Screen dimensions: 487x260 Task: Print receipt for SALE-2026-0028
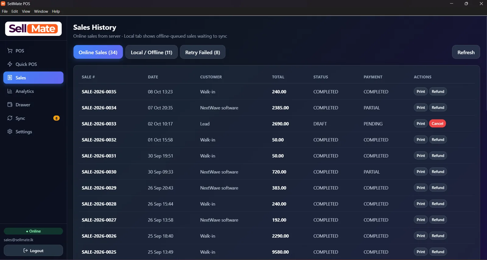(x=421, y=204)
